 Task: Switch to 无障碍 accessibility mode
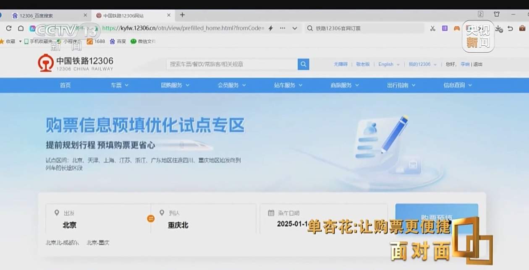(341, 64)
